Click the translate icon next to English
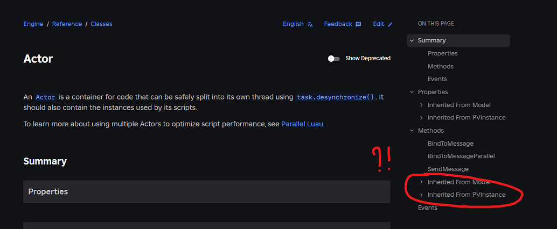Screen dimensions: 557x229 [x=310, y=24]
